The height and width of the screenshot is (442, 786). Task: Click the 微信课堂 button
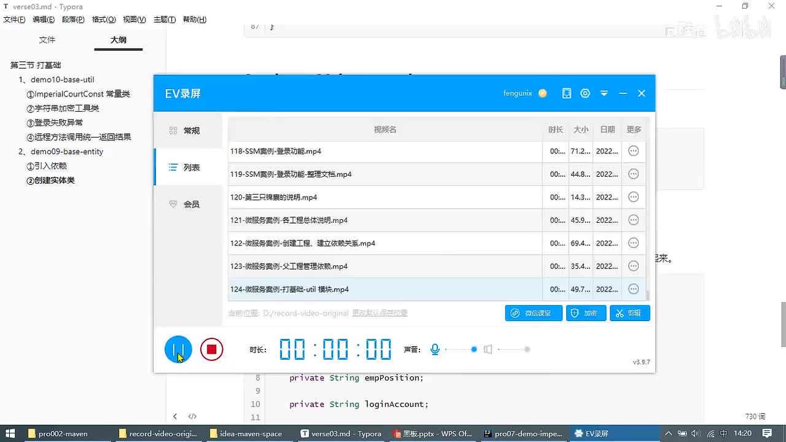[x=534, y=313]
